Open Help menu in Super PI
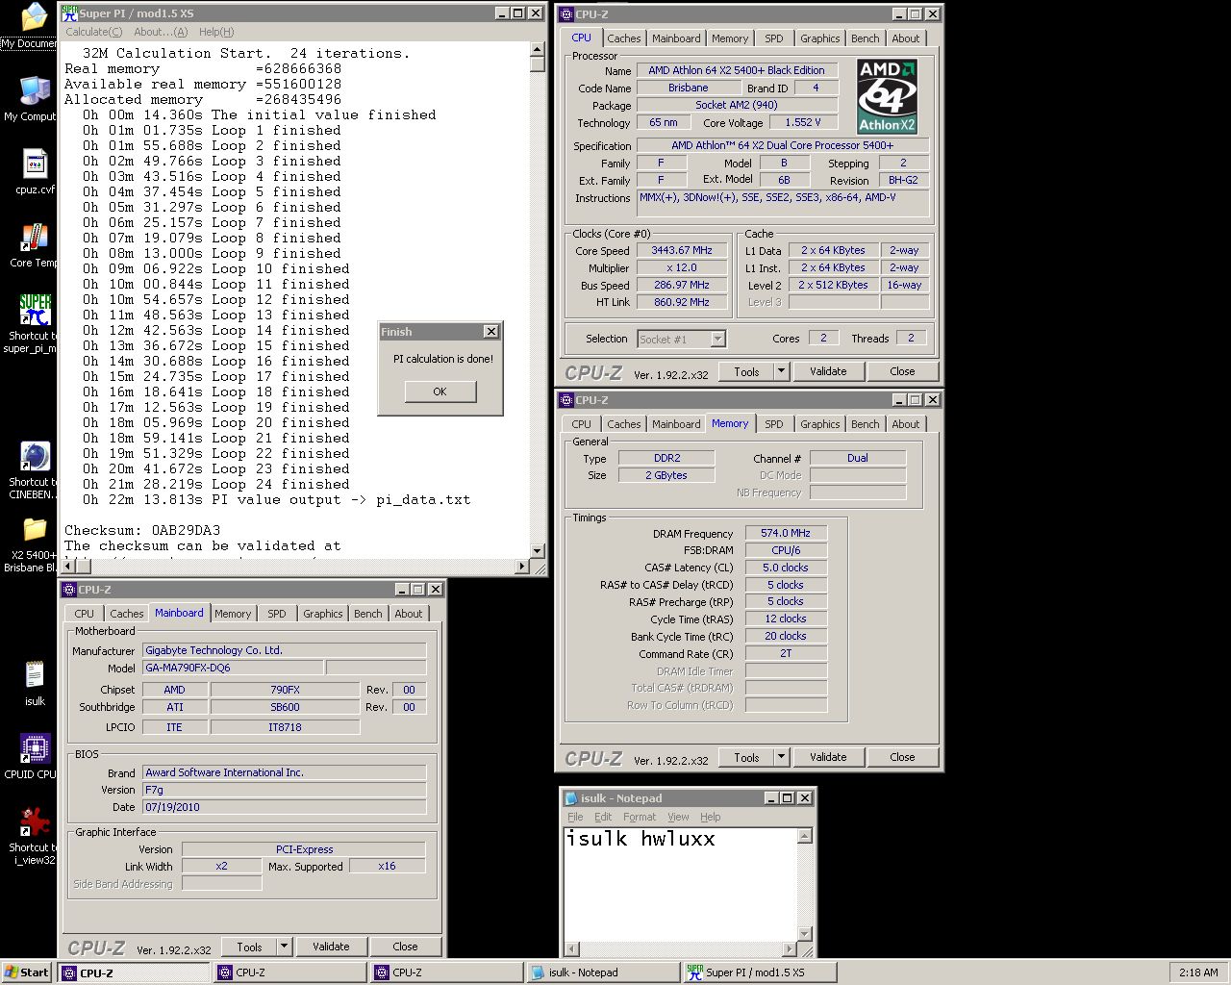Image resolution: width=1231 pixels, height=985 pixels. 216,32
